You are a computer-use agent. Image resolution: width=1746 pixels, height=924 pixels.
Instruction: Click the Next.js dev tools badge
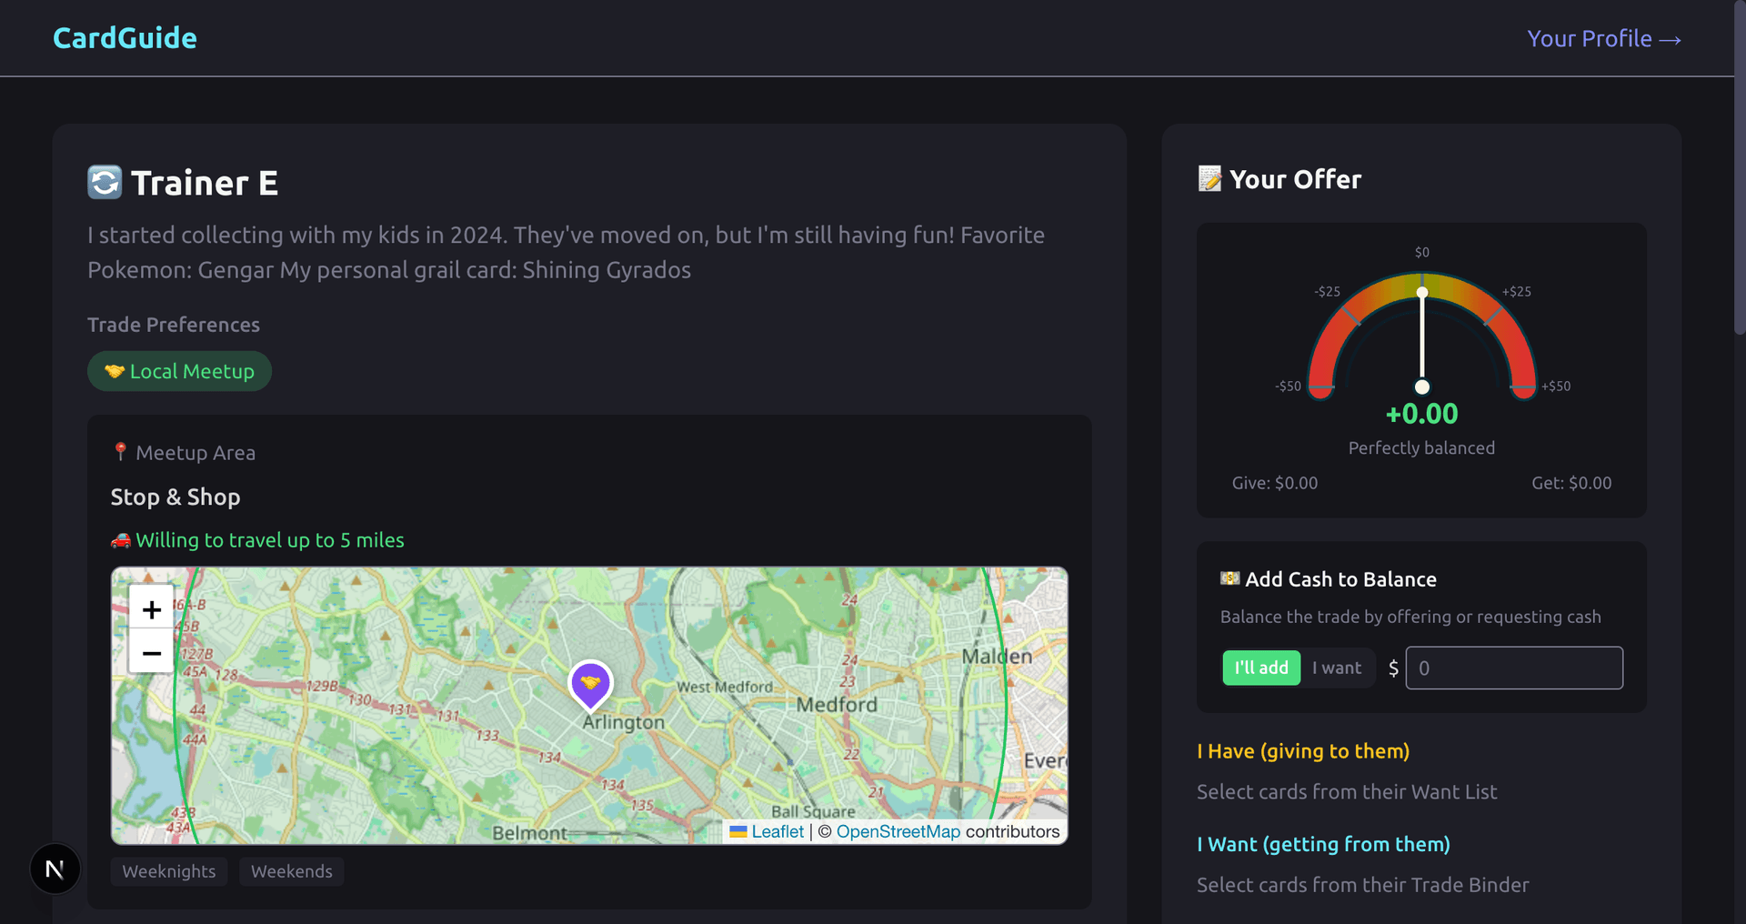(55, 869)
